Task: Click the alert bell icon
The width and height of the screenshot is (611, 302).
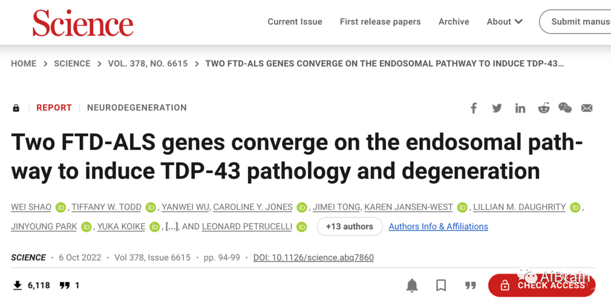Action: pos(412,286)
